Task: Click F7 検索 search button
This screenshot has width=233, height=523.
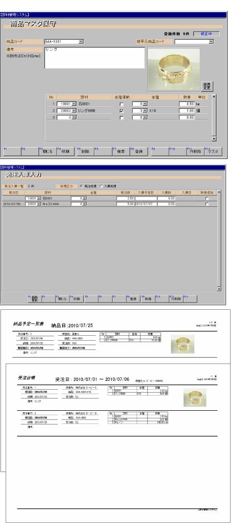Action: [x=120, y=151]
